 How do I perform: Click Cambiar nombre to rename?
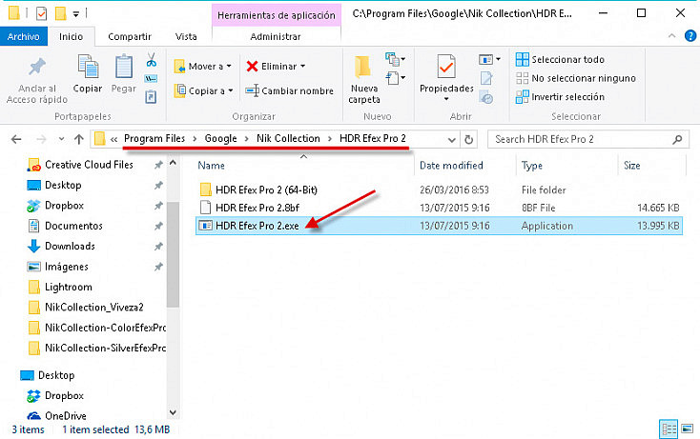click(289, 90)
